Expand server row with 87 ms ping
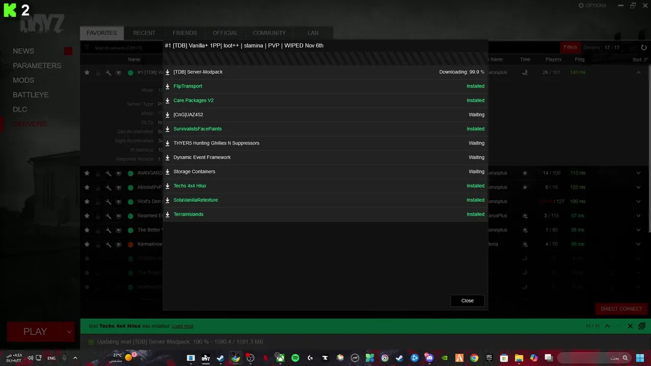 [x=638, y=216]
